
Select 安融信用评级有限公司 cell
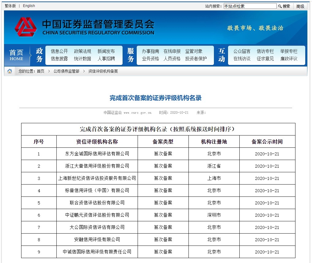click(97, 239)
